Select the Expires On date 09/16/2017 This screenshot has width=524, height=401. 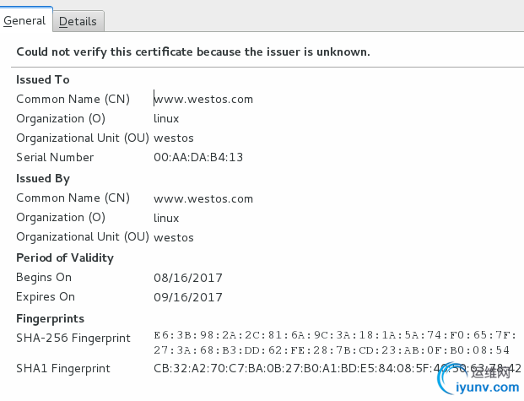pos(188,297)
